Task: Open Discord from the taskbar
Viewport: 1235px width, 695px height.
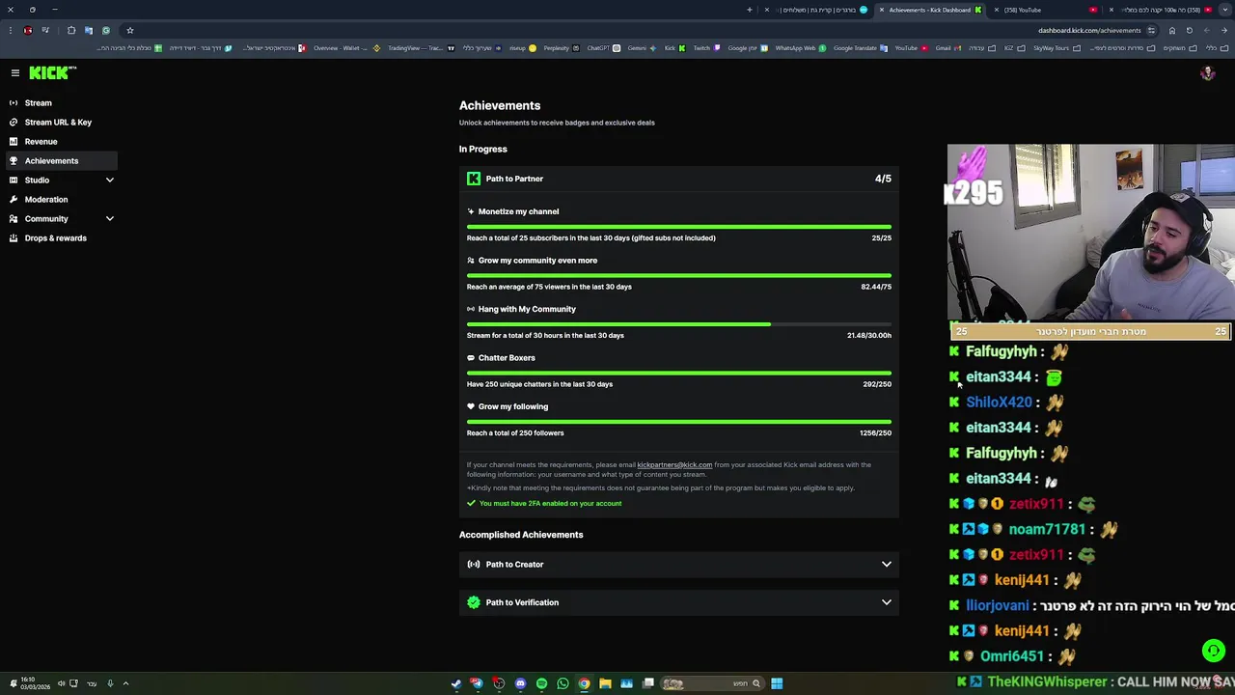Action: (520, 683)
